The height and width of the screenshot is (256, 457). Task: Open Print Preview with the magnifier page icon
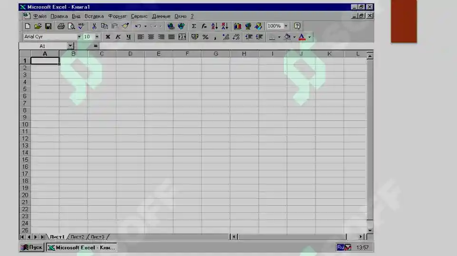pyautogui.click(x=71, y=26)
